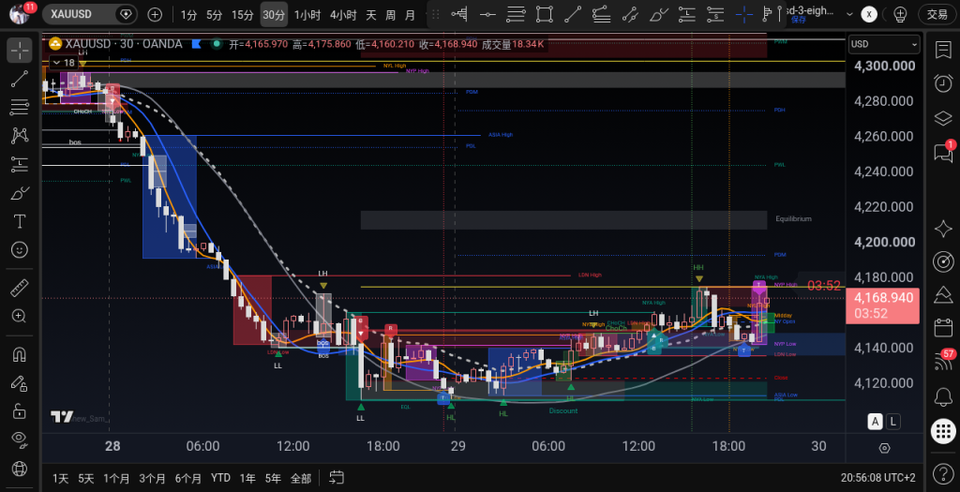Open the help question mark

[x=943, y=473]
